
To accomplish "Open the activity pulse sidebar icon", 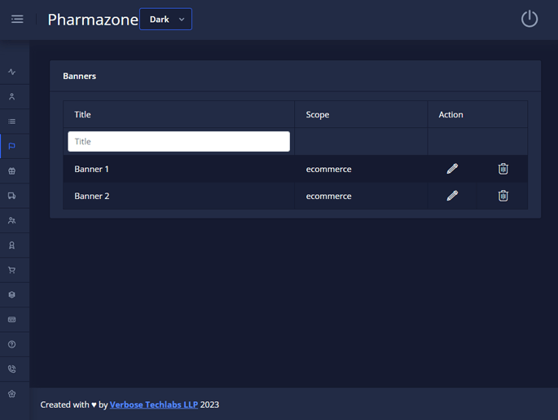I will 12,72.
